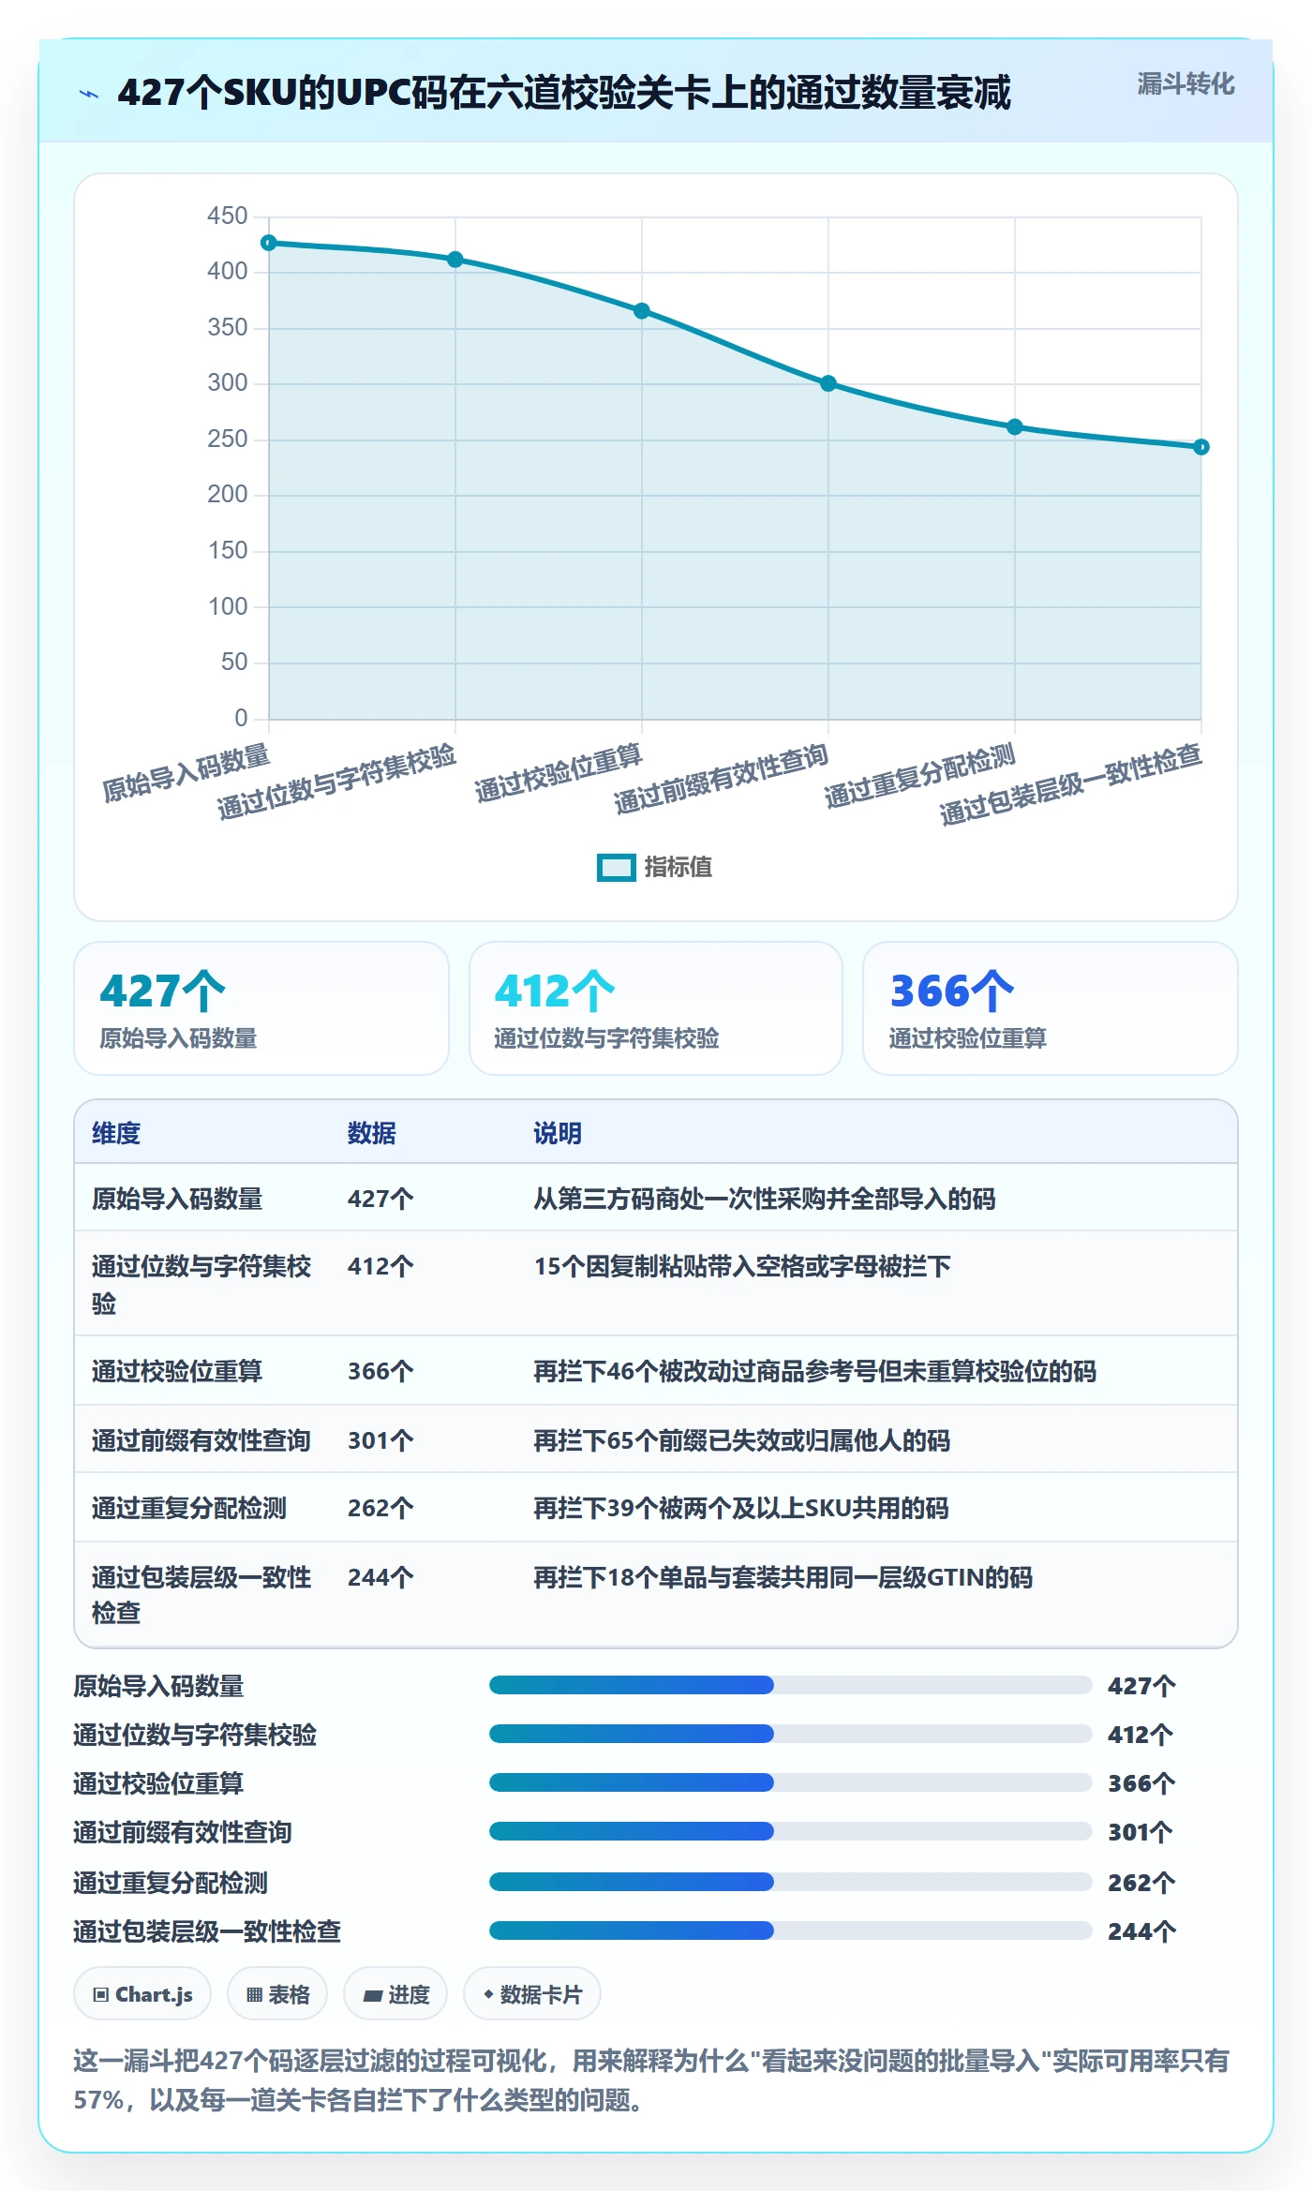Click the 漏斗转化 badge in header
Image resolution: width=1312 pixels, height=2191 pixels.
(x=1185, y=84)
